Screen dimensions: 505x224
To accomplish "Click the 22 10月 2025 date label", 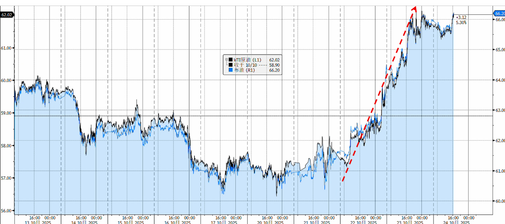I will (x=364, y=222).
